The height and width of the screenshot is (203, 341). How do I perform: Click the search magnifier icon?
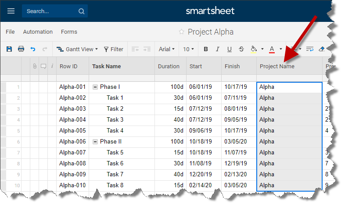(x=81, y=11)
